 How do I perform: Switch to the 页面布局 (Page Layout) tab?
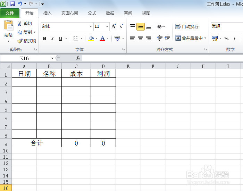69,13
